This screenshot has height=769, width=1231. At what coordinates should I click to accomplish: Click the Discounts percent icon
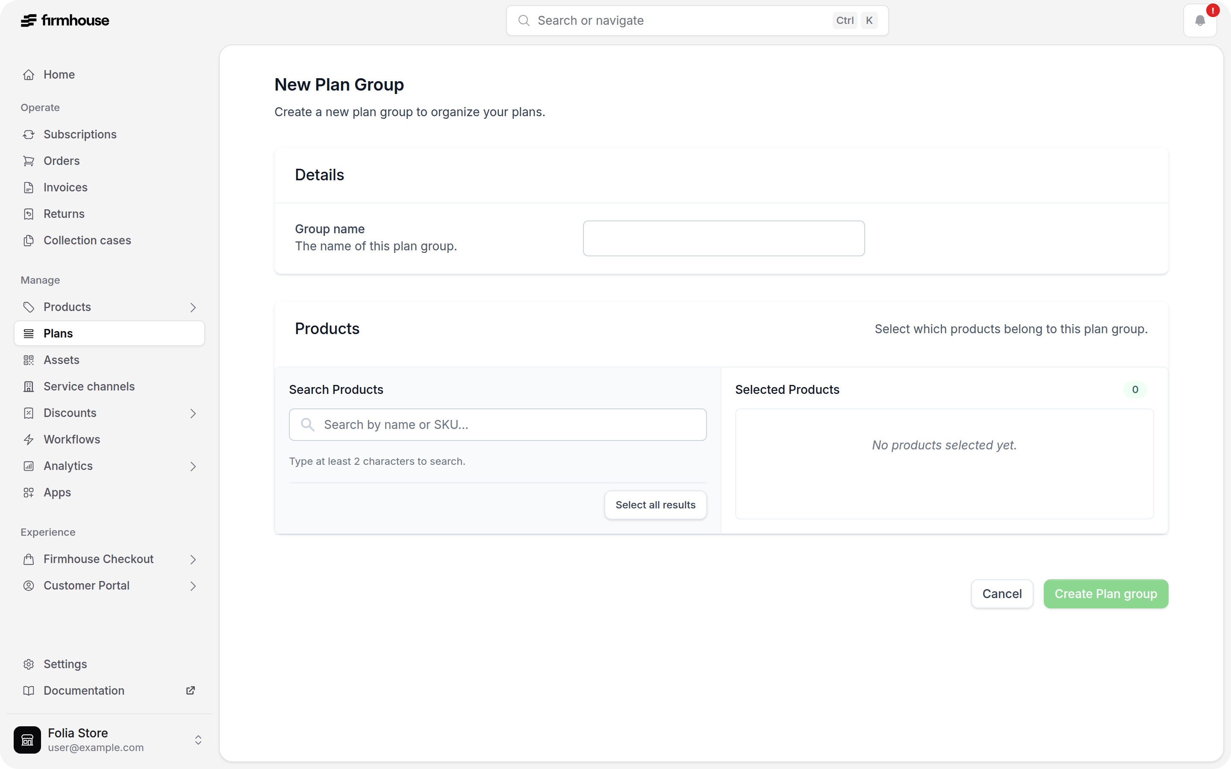tap(29, 412)
